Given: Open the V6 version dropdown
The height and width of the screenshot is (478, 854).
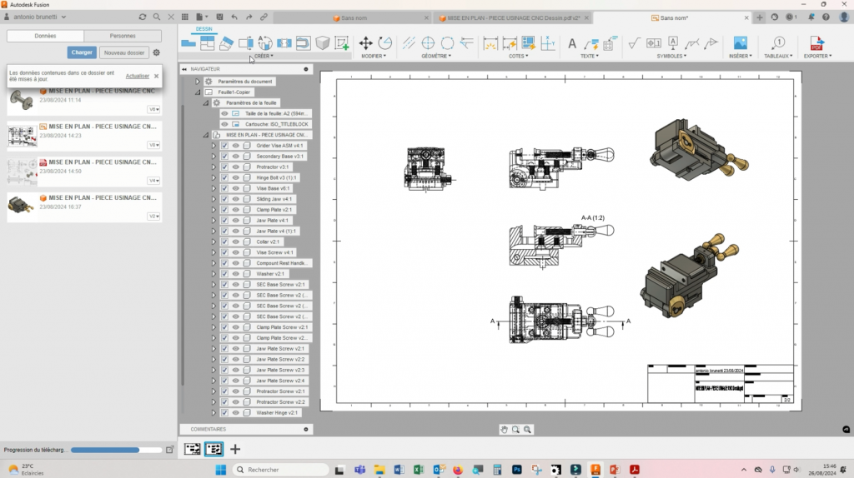Looking at the screenshot, I should (x=154, y=109).
